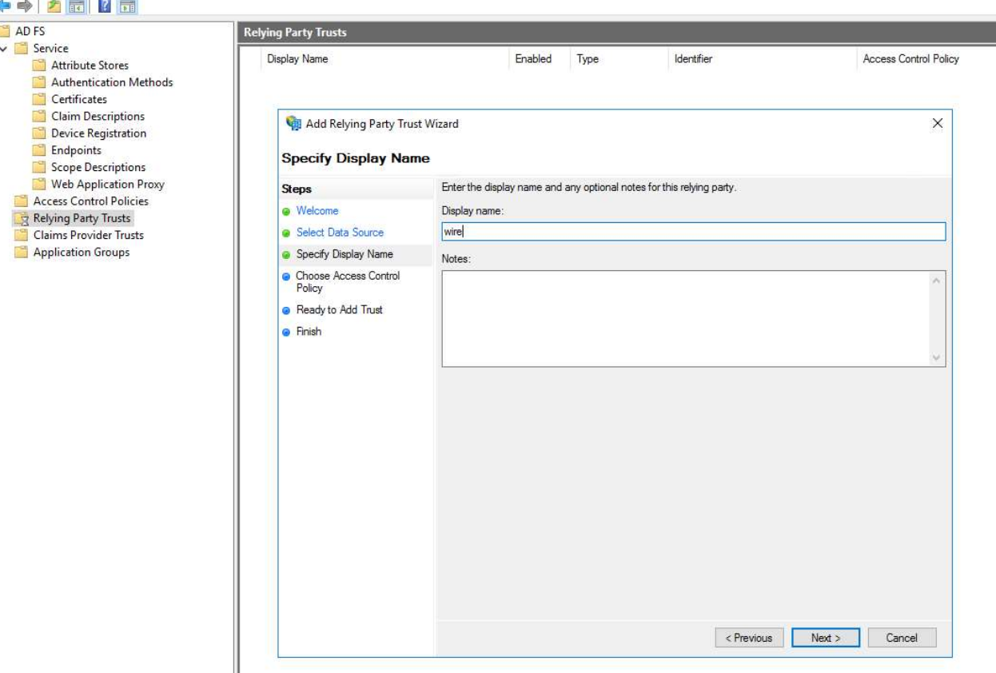This screenshot has height=673, width=996.
Task: Open Help via the question mark icon
Action: pos(104,6)
